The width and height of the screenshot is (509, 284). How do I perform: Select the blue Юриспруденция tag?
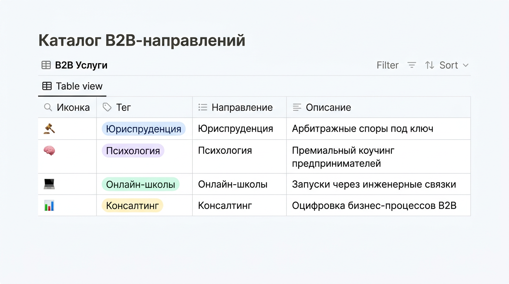(x=144, y=129)
